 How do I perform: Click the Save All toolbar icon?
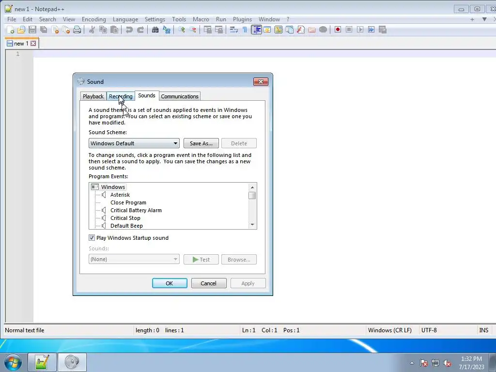[44, 30]
